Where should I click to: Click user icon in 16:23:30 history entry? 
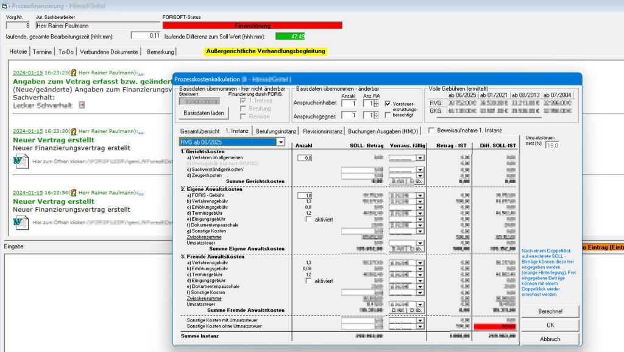(73, 131)
